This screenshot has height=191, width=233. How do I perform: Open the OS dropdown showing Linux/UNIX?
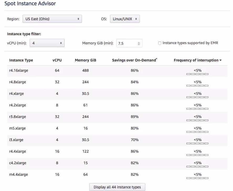pyautogui.click(x=125, y=19)
